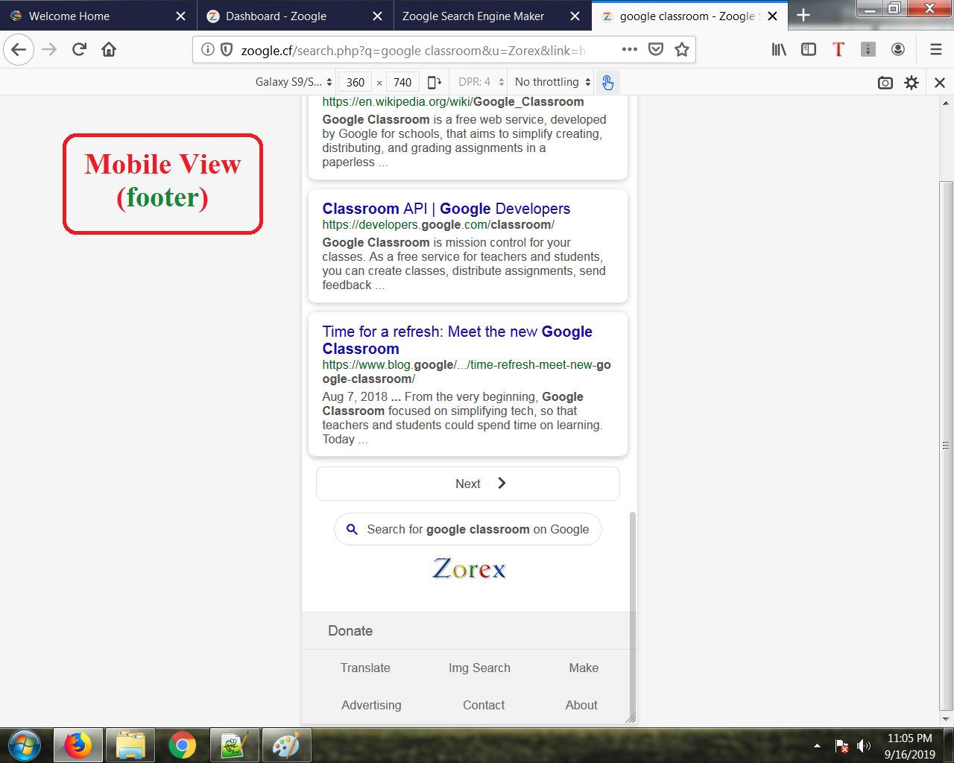Open the DPR dropdown
The width and height of the screenshot is (954, 763).
[481, 82]
